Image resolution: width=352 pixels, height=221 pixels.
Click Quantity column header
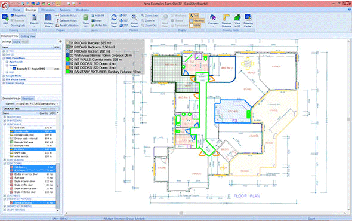pyautogui.click(x=44, y=113)
